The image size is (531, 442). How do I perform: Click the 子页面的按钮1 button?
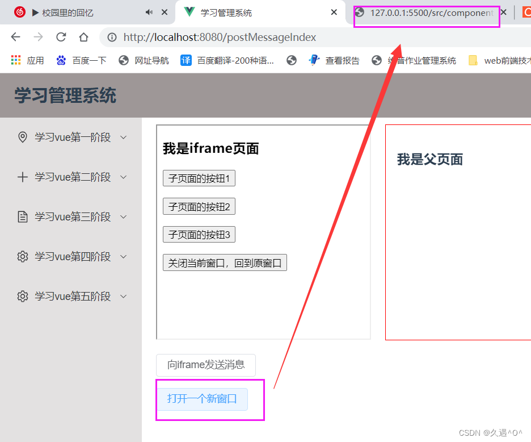[x=199, y=178]
